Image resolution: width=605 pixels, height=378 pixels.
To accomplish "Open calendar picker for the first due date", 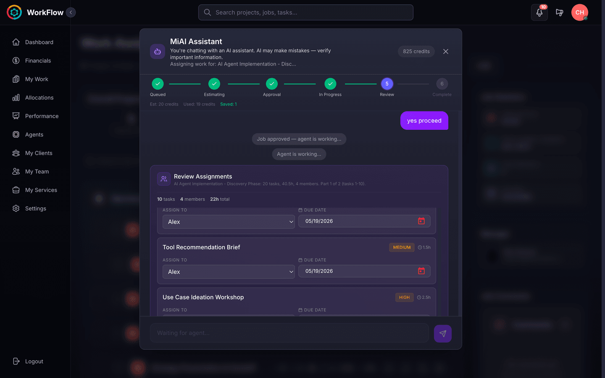I will click(x=421, y=221).
